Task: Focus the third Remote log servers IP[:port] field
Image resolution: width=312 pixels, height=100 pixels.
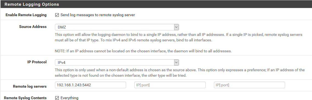Action: click(250, 85)
